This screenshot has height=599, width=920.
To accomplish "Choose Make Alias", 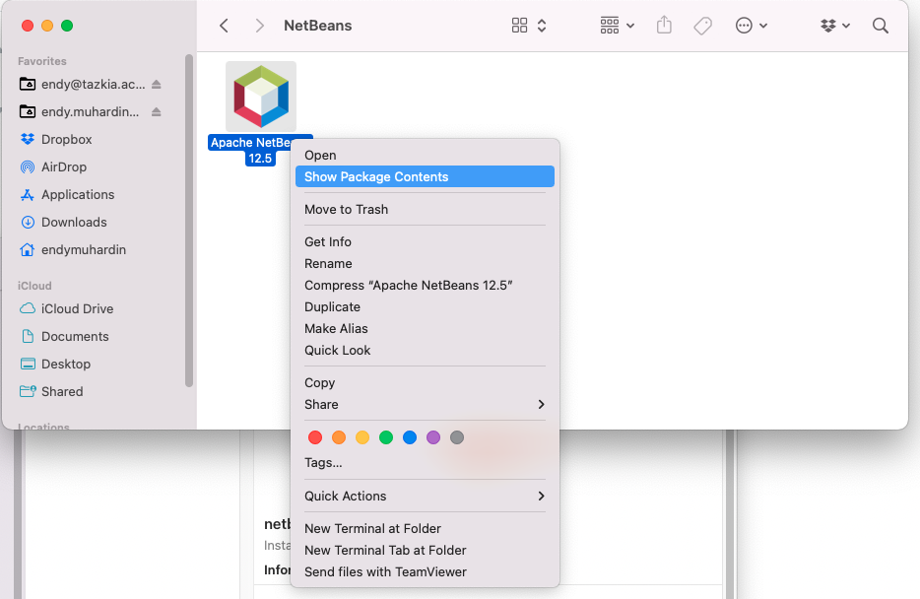I will point(425,328).
